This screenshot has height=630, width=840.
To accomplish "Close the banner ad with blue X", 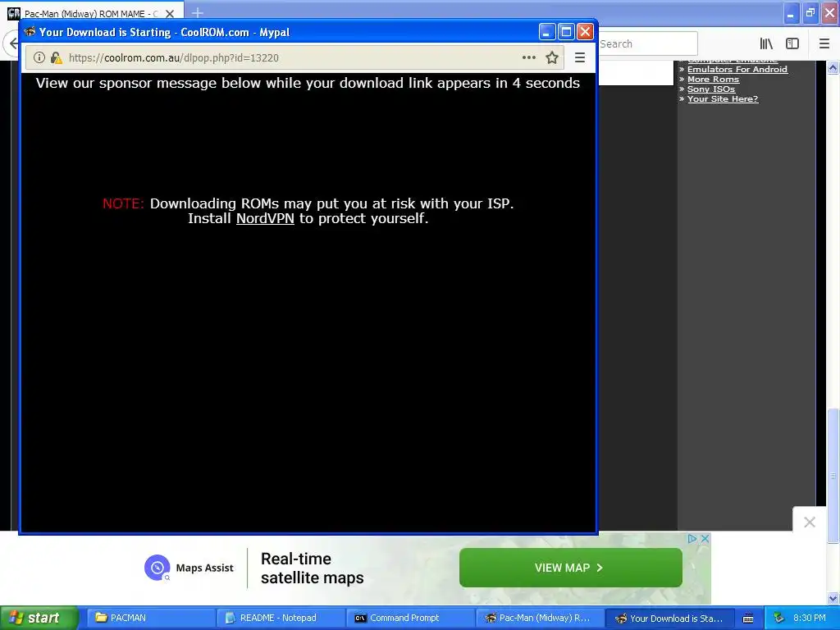I will pyautogui.click(x=705, y=538).
